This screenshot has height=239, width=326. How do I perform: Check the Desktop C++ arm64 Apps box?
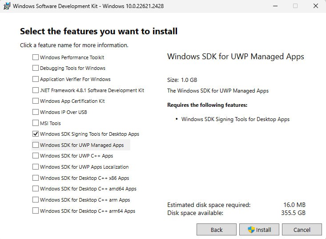pyautogui.click(x=36, y=211)
